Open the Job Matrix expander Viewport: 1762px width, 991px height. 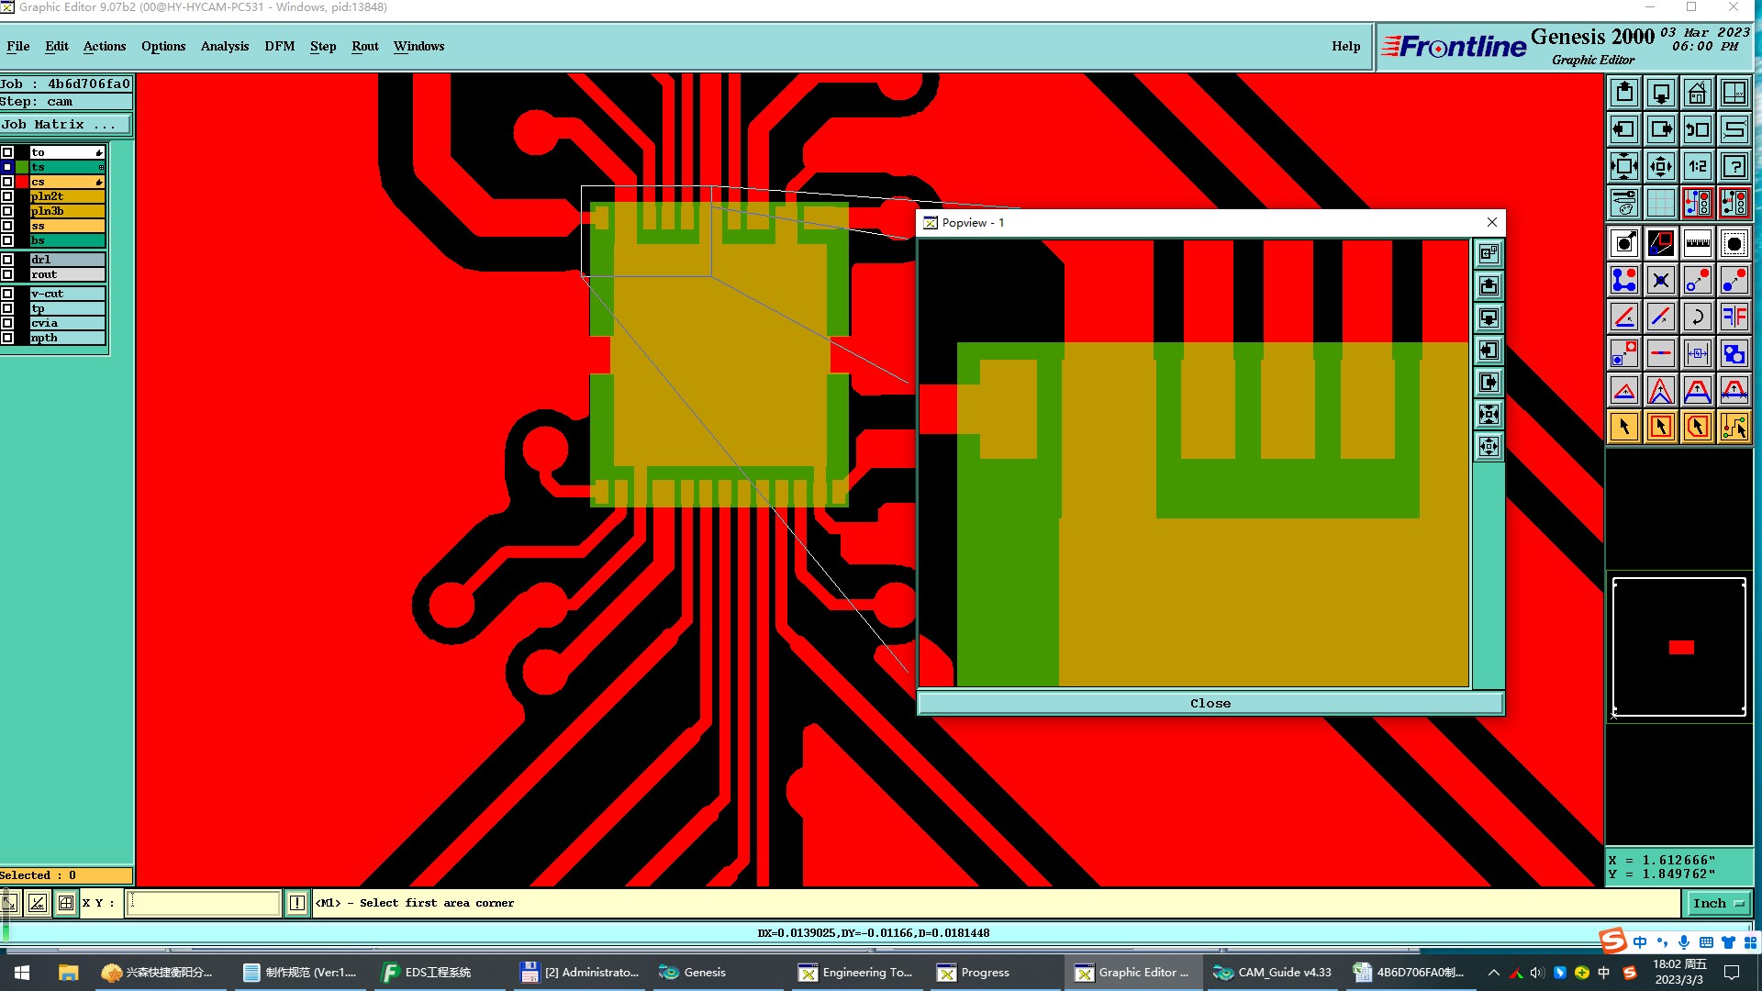pos(64,124)
